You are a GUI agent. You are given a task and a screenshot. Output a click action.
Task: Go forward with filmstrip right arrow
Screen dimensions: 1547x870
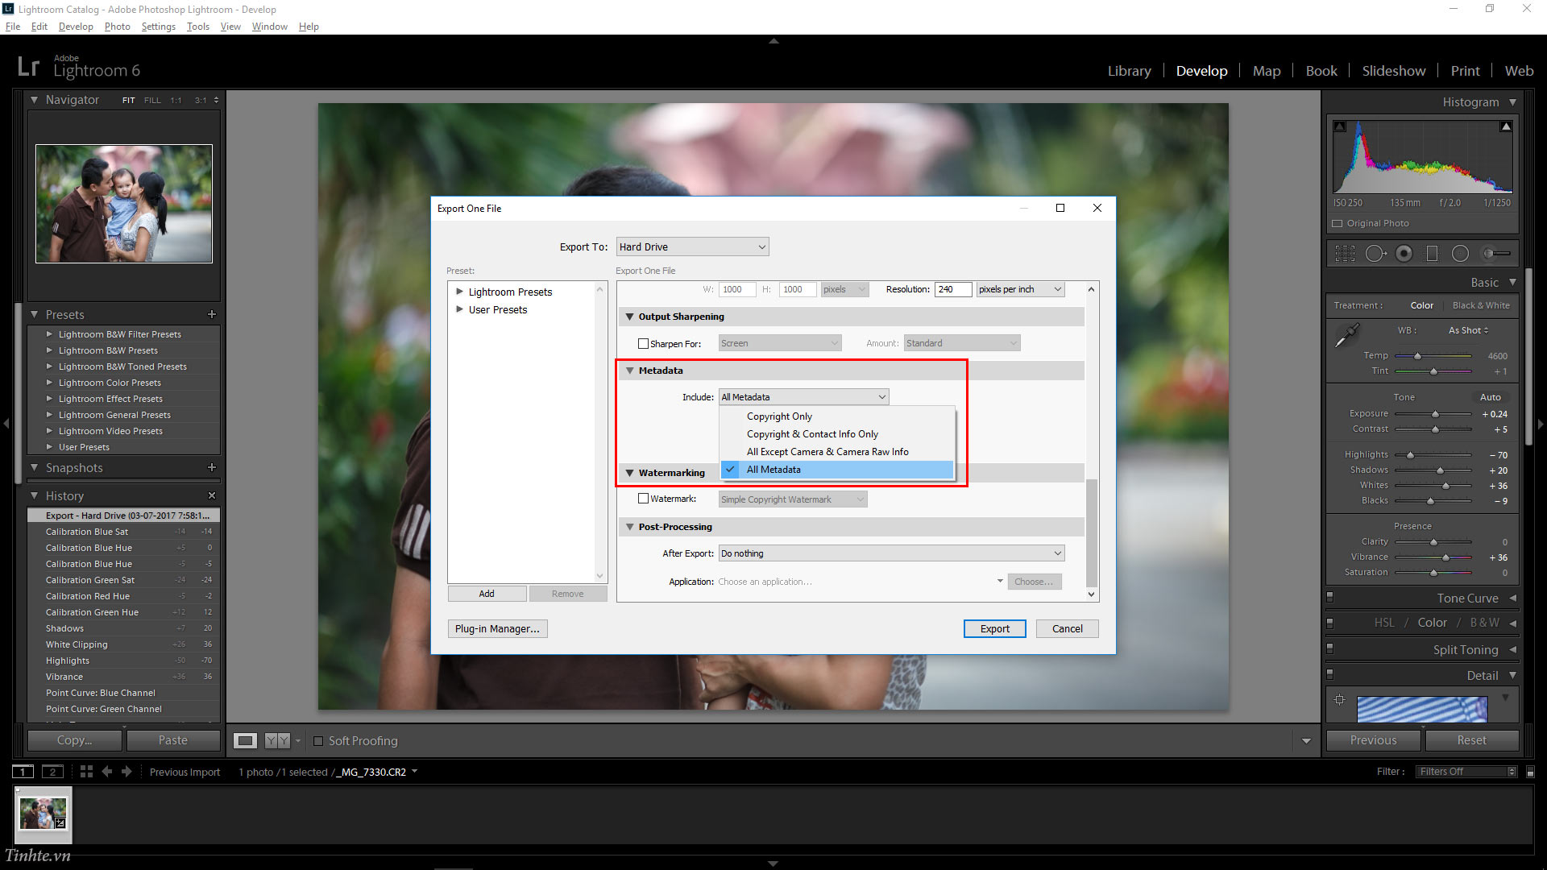point(126,772)
